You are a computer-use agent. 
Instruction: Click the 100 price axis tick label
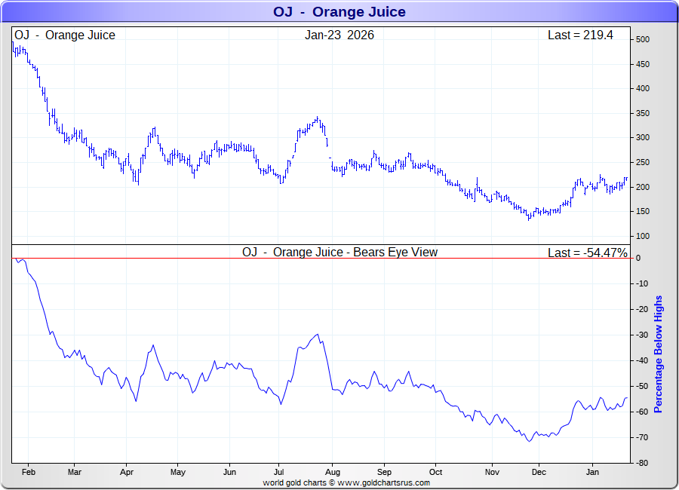click(x=643, y=237)
